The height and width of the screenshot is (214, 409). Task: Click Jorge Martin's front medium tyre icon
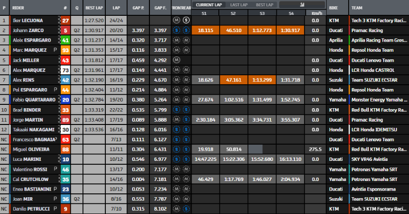click(x=176, y=120)
